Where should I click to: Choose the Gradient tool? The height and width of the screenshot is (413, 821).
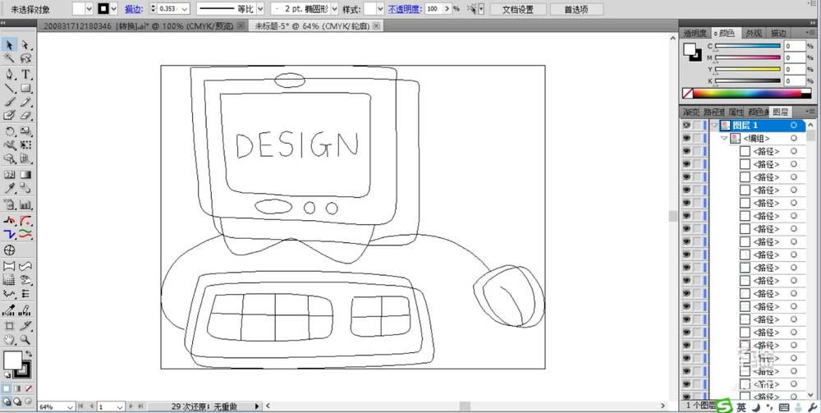pyautogui.click(x=25, y=174)
